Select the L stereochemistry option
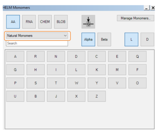 tap(132, 39)
